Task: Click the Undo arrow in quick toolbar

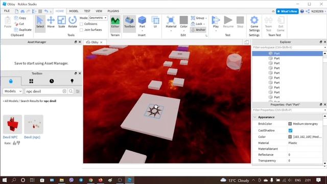Action: [x=46, y=11]
